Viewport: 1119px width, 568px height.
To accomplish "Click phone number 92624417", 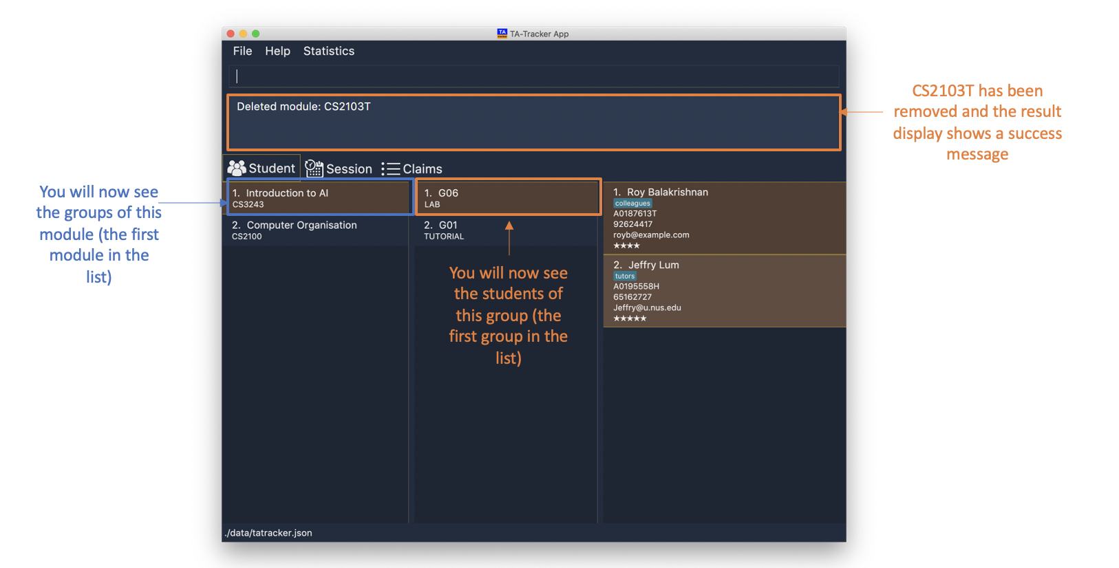I will pyautogui.click(x=632, y=224).
